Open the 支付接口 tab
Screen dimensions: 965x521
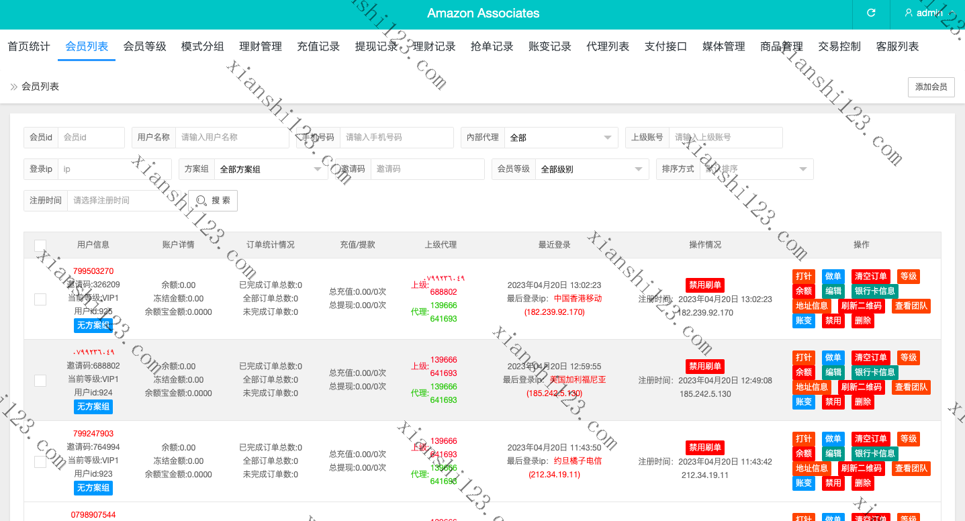click(666, 46)
